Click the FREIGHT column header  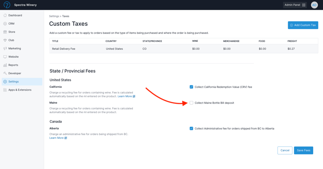292,41
